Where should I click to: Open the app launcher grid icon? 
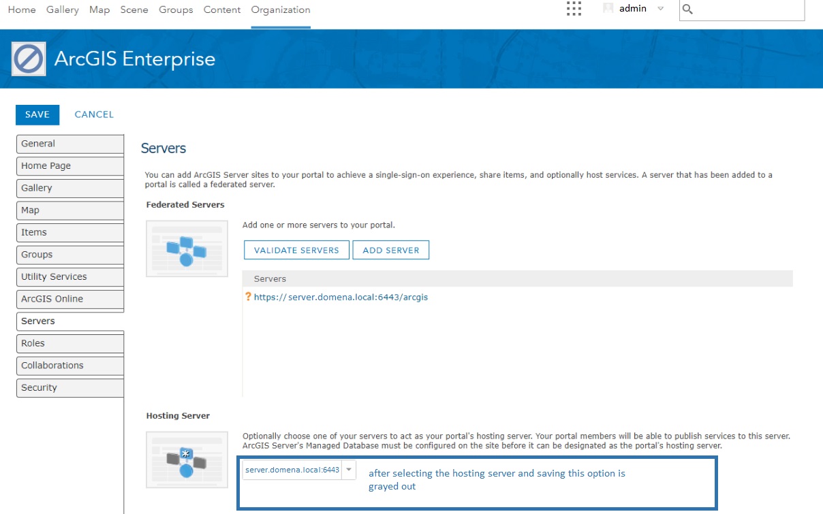coord(574,8)
